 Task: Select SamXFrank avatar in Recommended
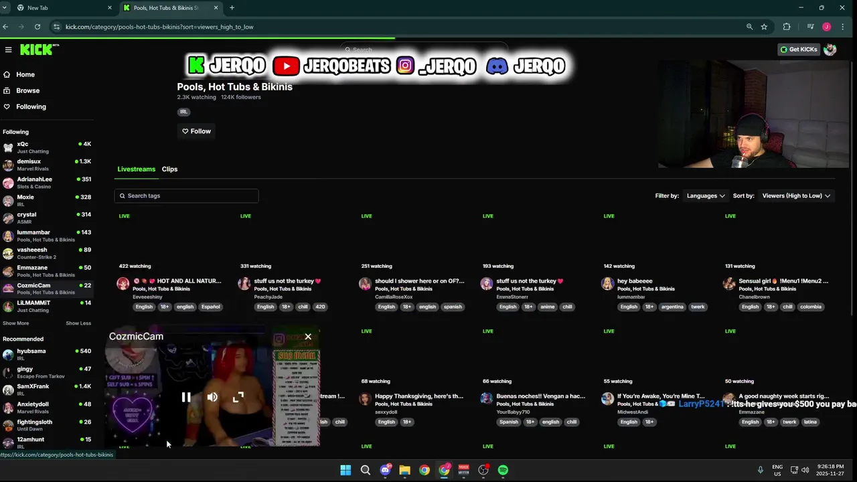(8, 390)
